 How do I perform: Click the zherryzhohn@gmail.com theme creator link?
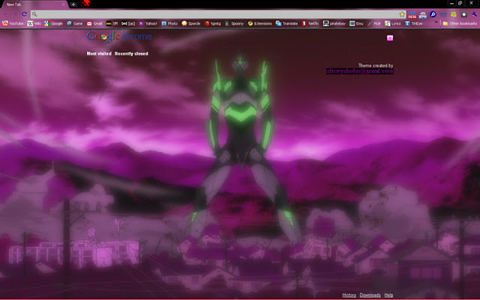[x=360, y=71]
